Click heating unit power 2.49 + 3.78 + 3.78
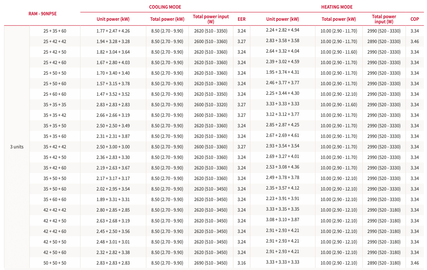The height and width of the screenshot is (270, 427). click(x=282, y=177)
